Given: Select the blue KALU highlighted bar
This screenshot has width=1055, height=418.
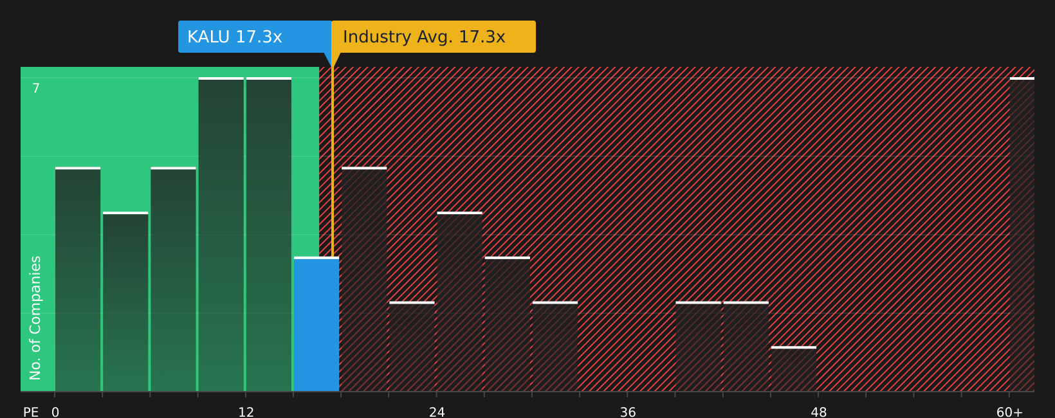Looking at the screenshot, I should [x=316, y=324].
